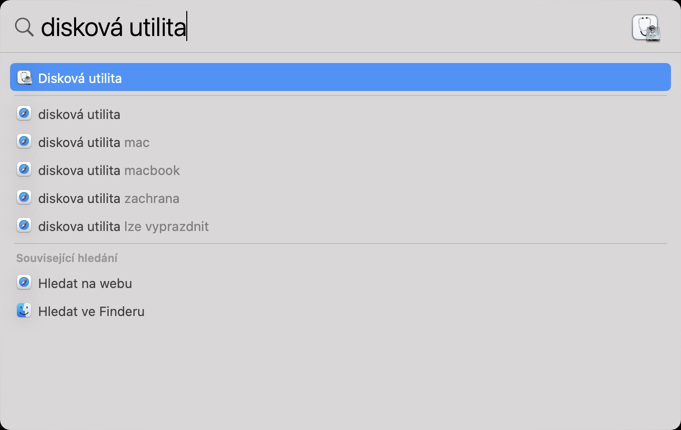This screenshot has width=681, height=430.
Task: Select the "diskova utilita macbook" suggestion text
Action: tap(109, 170)
